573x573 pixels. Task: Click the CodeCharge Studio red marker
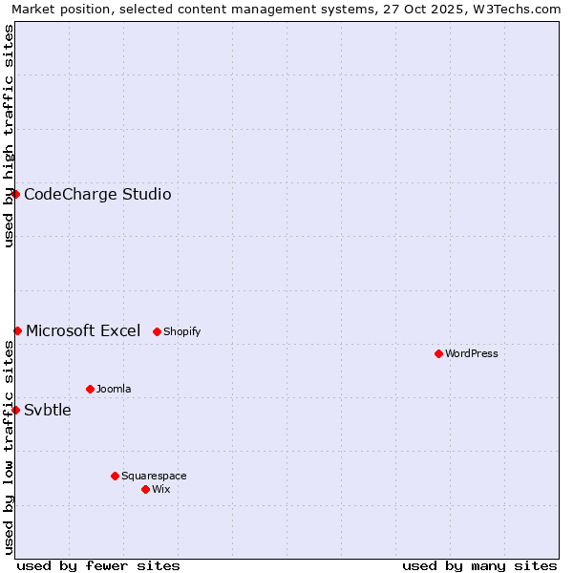pos(15,194)
